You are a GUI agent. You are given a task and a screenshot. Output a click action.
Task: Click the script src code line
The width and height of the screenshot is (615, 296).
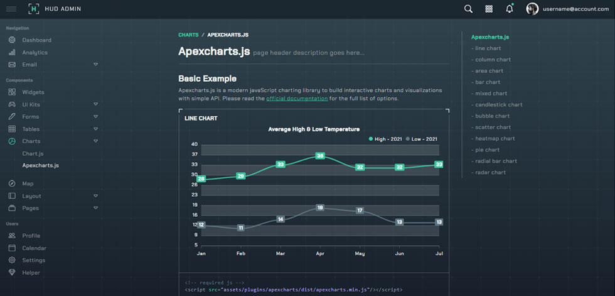click(x=294, y=290)
